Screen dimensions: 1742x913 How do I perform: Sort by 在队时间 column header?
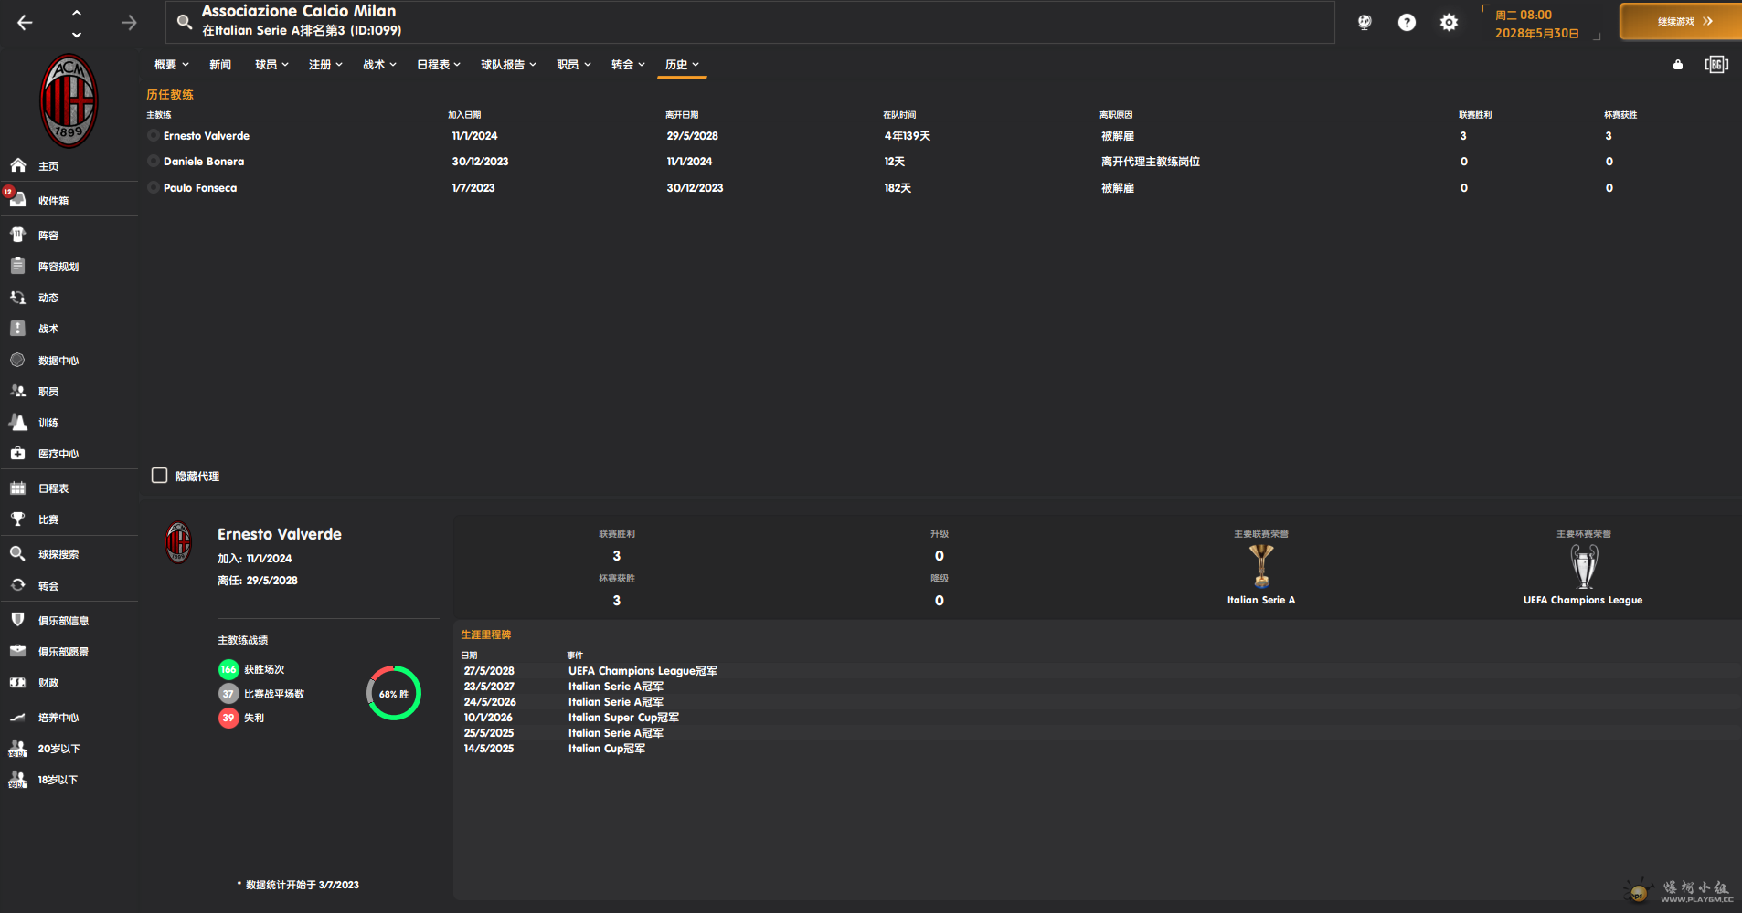pos(899,115)
